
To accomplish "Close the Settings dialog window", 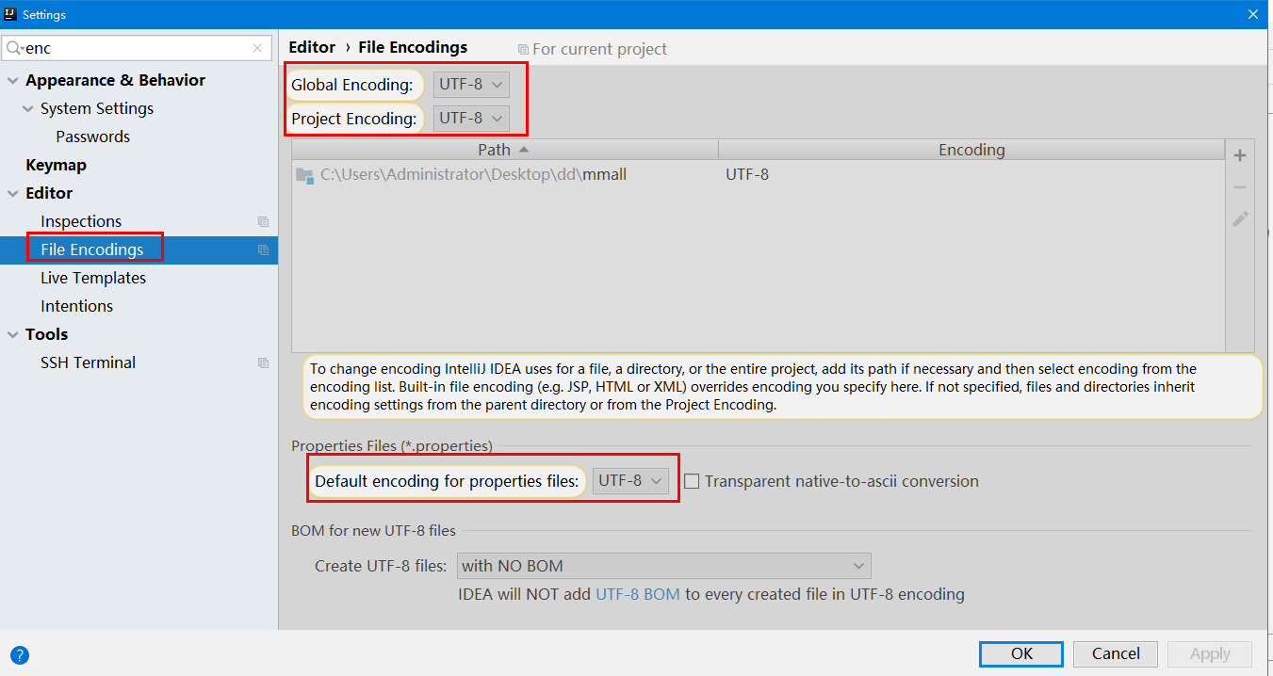I will click(1253, 14).
